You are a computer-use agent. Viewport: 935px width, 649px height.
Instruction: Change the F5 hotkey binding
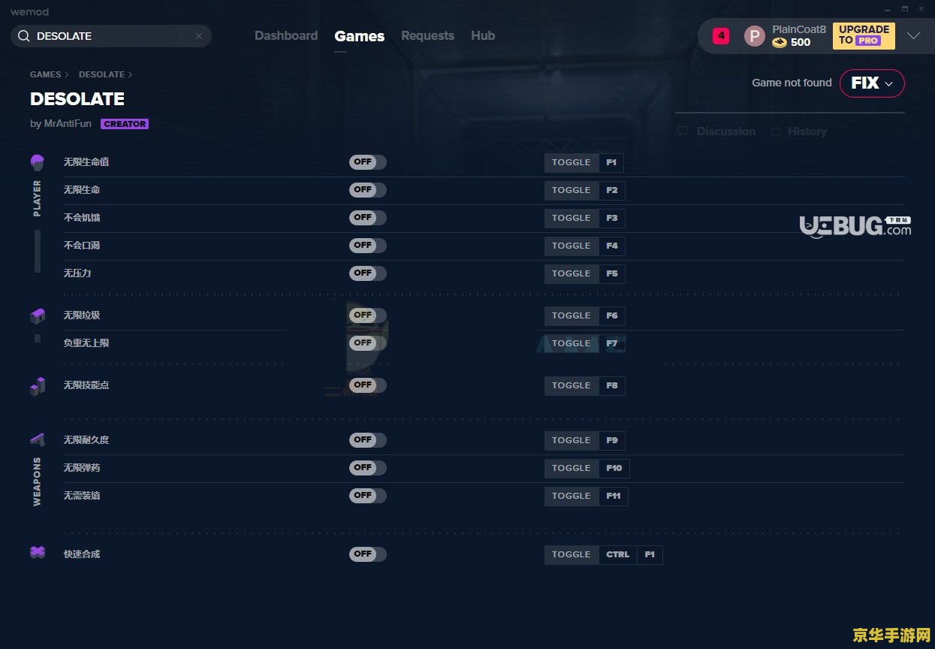click(612, 274)
